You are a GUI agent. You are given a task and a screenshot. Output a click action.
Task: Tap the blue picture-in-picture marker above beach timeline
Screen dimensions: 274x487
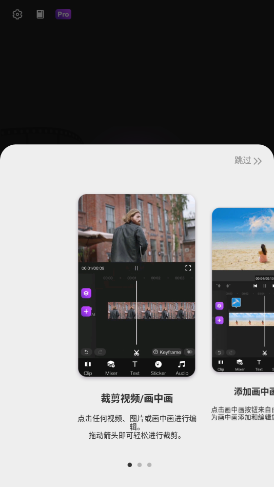(237, 302)
